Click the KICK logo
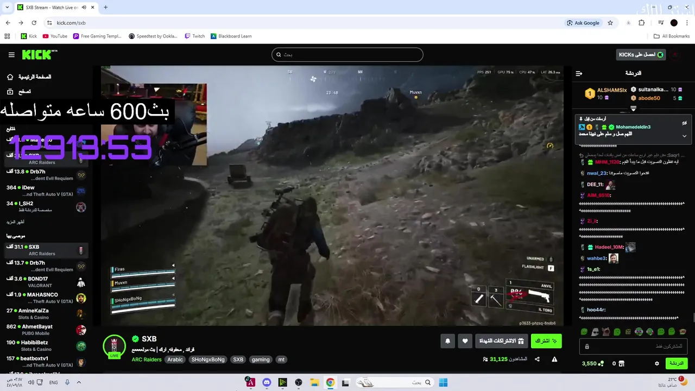Viewport: 695px width, 391px height. [x=39, y=54]
